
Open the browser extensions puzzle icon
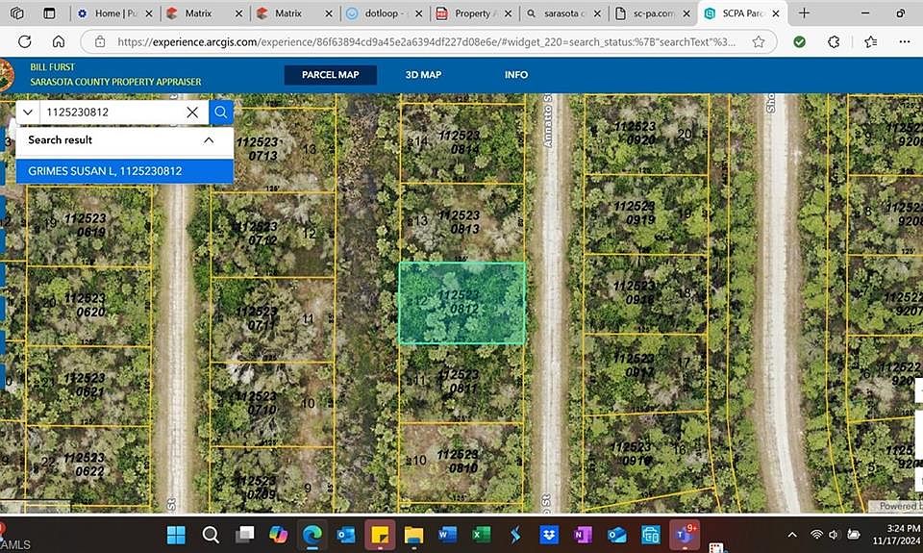[x=834, y=41]
